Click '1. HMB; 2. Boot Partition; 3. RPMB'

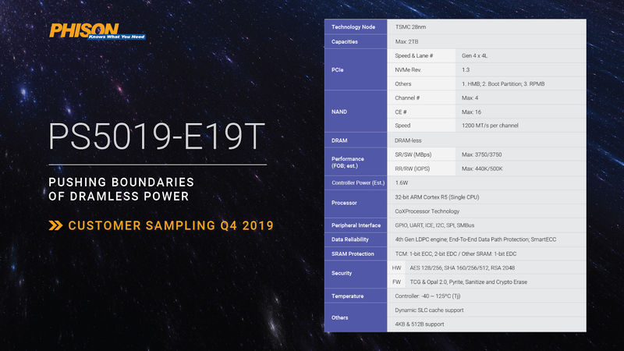point(503,84)
